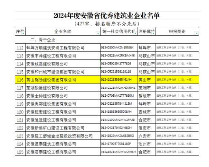Click the 427家 subtitle cell
This screenshot has height=167, width=209.
(107, 24)
